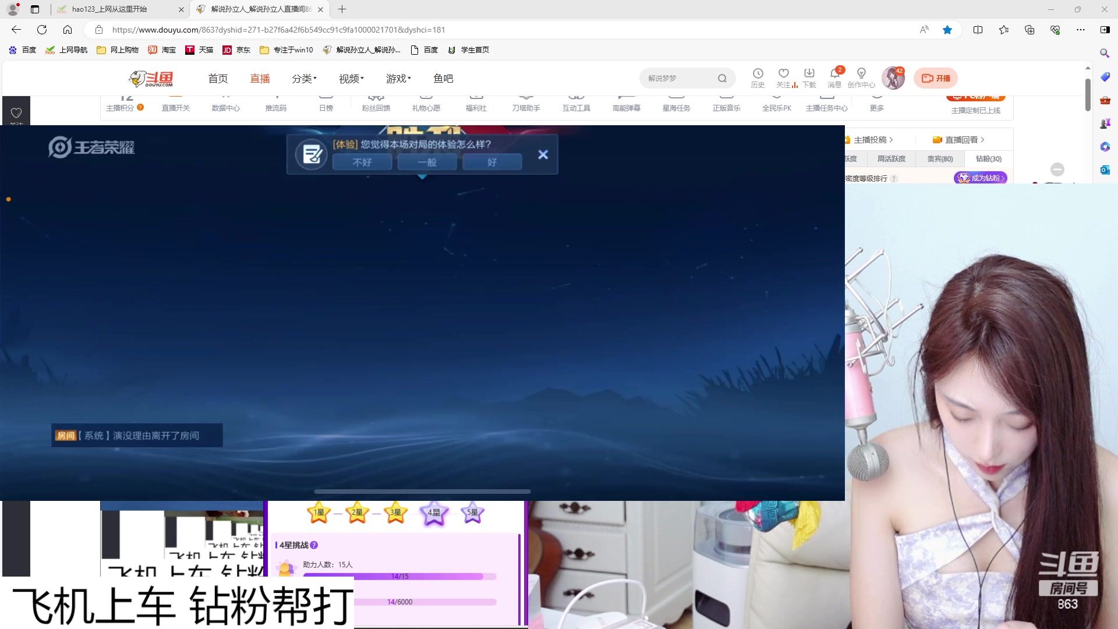Viewport: 1118px width, 629px height.
Task: Click Edge sidebar tools briefcase icon
Action: pos(1105,100)
